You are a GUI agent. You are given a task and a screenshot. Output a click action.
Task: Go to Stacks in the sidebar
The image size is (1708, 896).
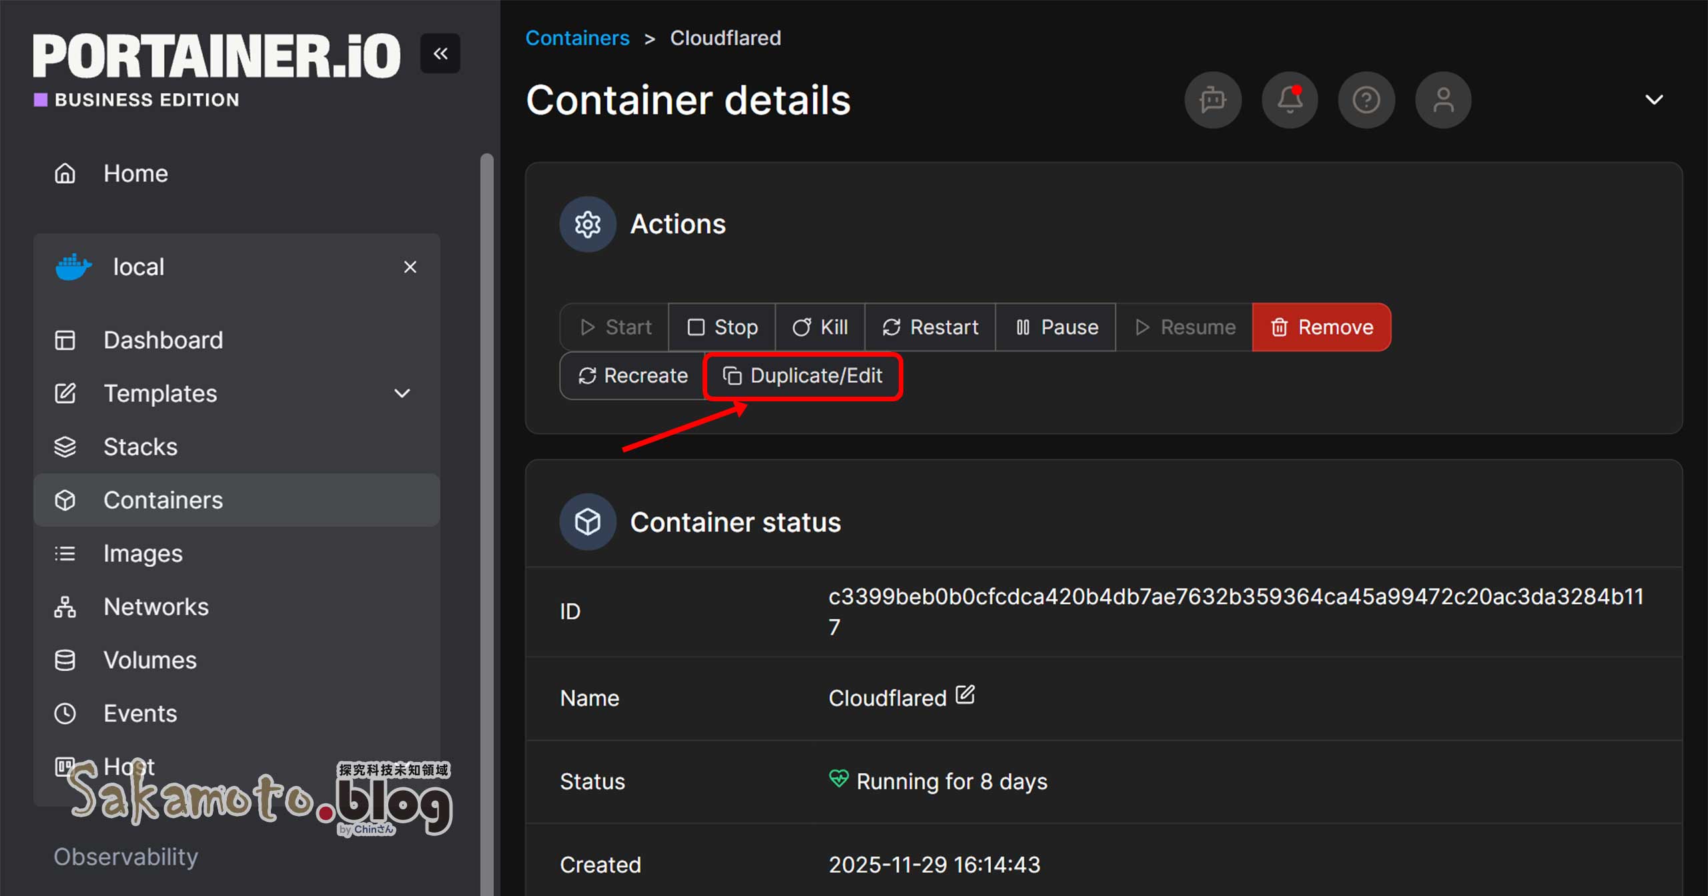click(140, 447)
